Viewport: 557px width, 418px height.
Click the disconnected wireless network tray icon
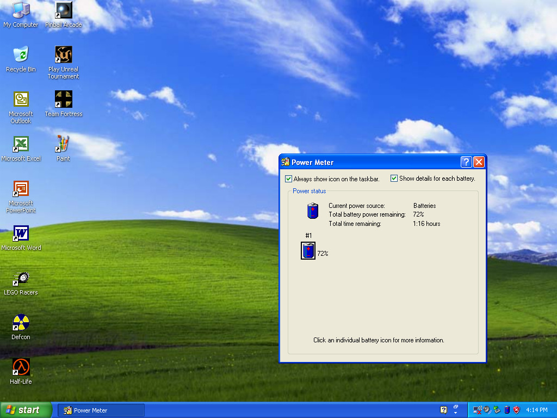pos(477,410)
